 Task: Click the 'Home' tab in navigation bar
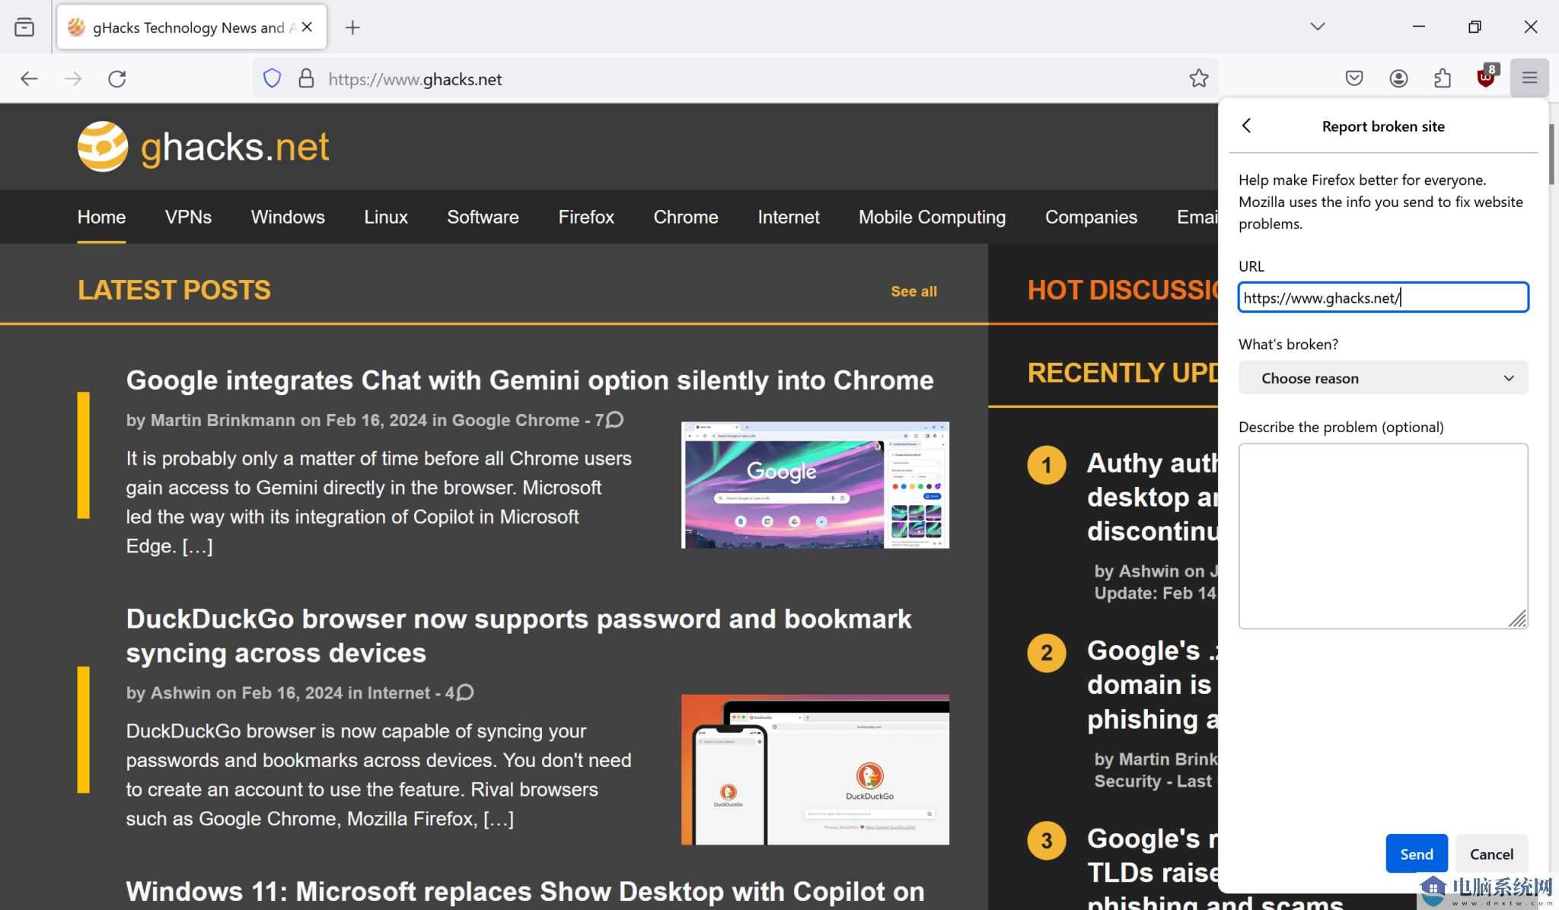tap(100, 217)
